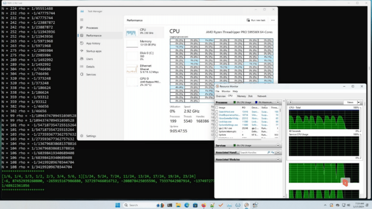Open Microsoft Store from taskbar
372x209 pixels.
click(x=195, y=205)
